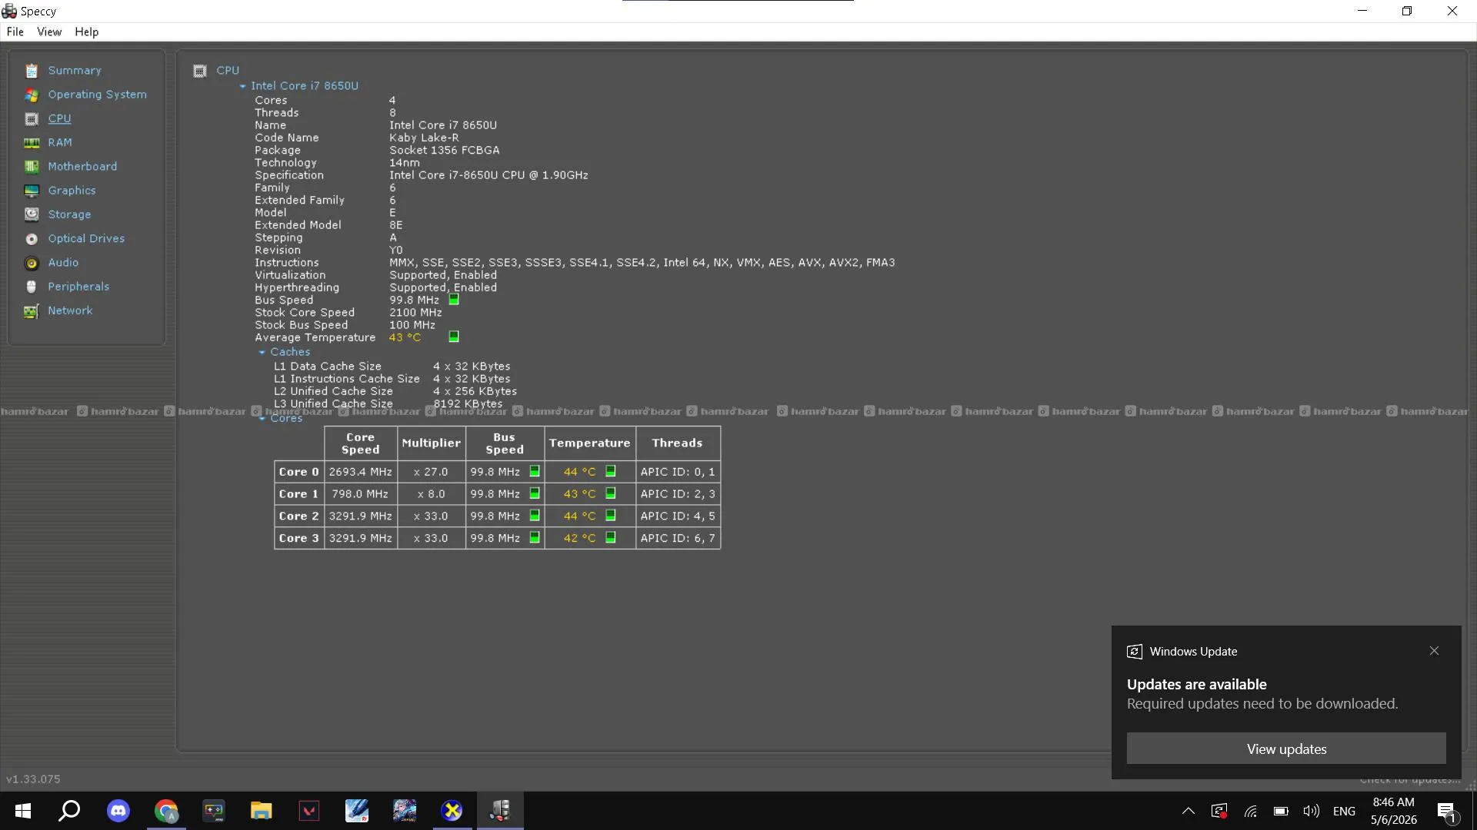1477x830 pixels.
Task: Select the Network card icon
Action: 32,311
